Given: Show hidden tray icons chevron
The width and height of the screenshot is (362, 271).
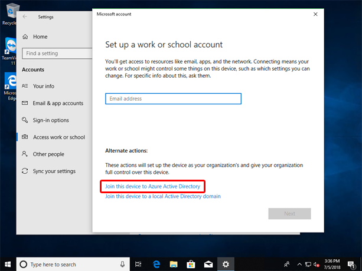Looking at the screenshot, I should [x=299, y=265].
